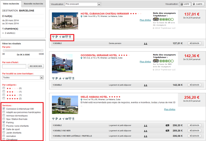Enable the Spa / Station thermale filter

tap(4, 119)
